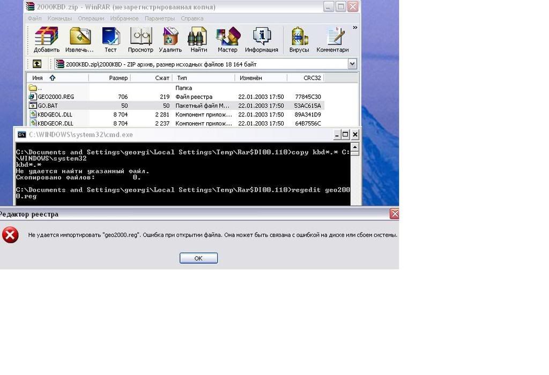Screen dimensions: 549x375
Task: Click the cmd.exe title bar icon
Action: 21,135
